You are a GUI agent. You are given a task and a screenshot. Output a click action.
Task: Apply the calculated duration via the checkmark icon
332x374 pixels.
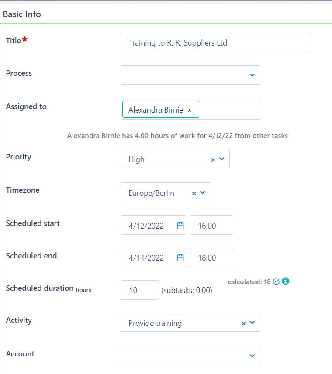(276, 282)
